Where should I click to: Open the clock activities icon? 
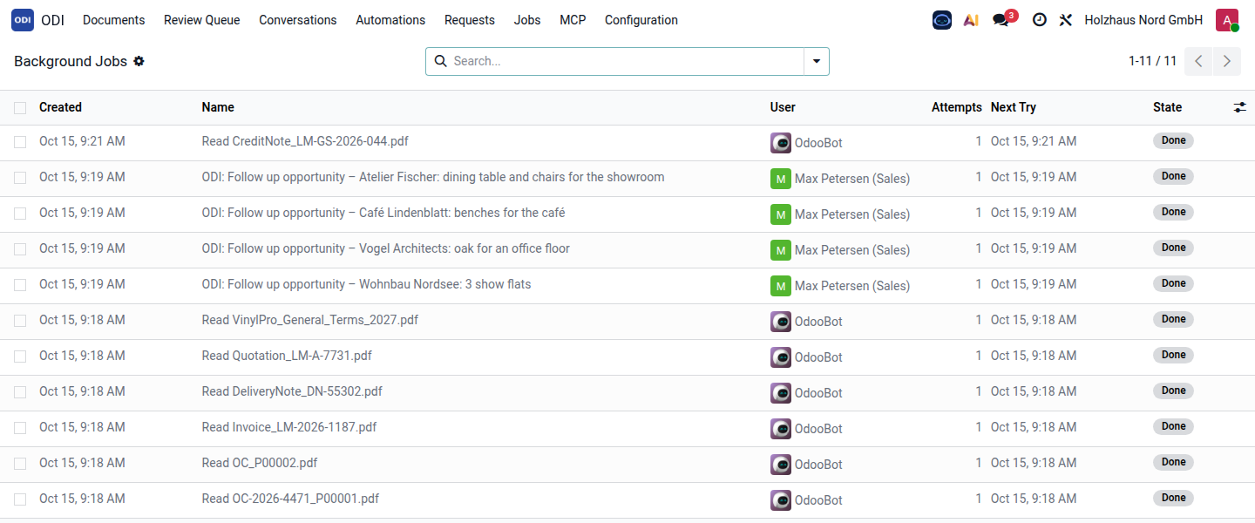click(x=1039, y=20)
